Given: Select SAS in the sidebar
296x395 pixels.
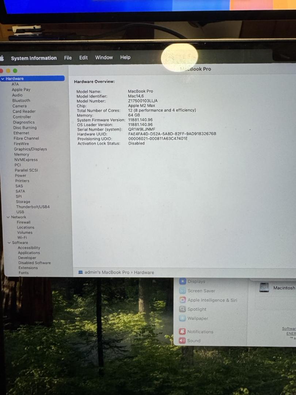Looking at the screenshot, I should coord(19,186).
